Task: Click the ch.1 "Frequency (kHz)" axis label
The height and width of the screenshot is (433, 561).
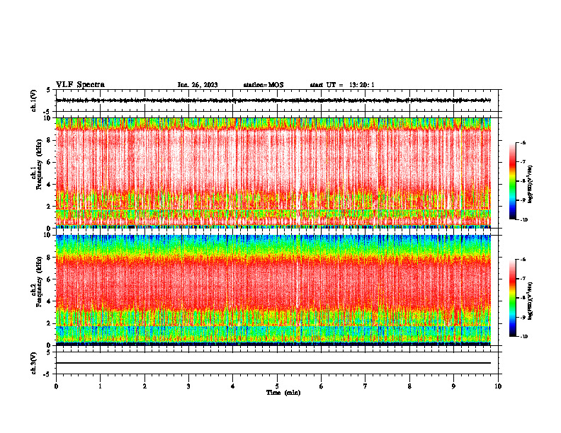Action: [39, 164]
